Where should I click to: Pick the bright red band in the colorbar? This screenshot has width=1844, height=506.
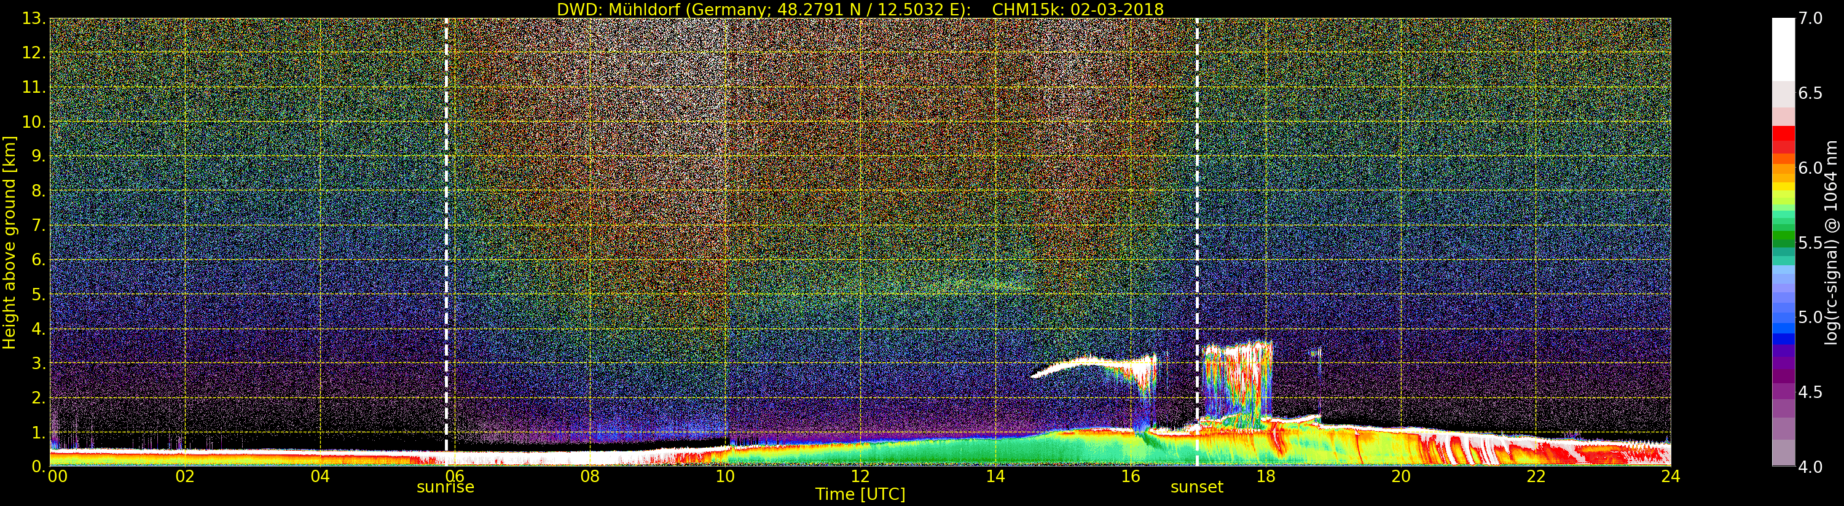click(x=1783, y=133)
